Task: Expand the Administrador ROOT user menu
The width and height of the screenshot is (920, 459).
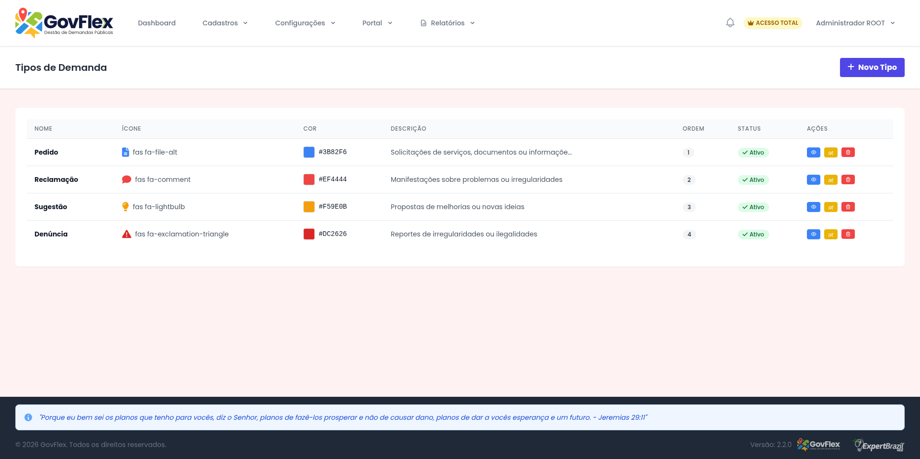Action: coord(855,23)
